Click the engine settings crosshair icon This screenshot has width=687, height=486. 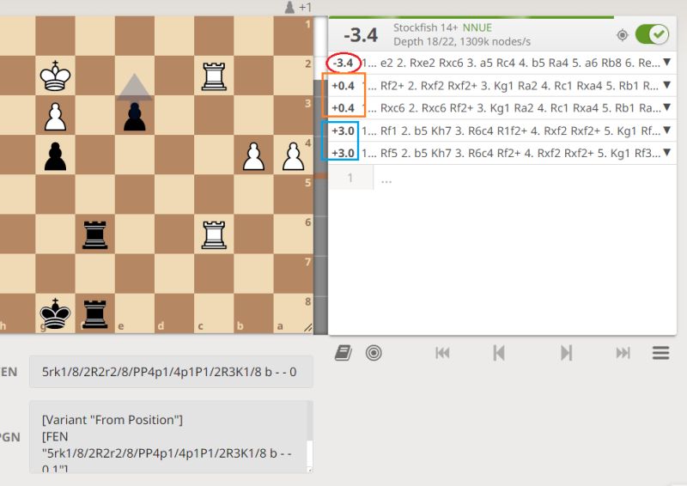pyautogui.click(x=622, y=35)
